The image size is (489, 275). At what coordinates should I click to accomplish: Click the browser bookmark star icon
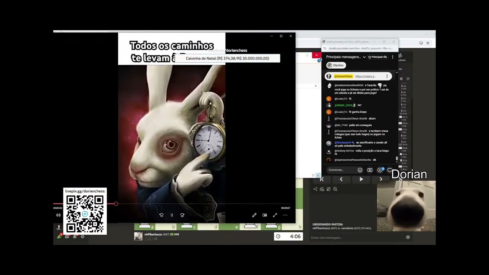pos(428,43)
